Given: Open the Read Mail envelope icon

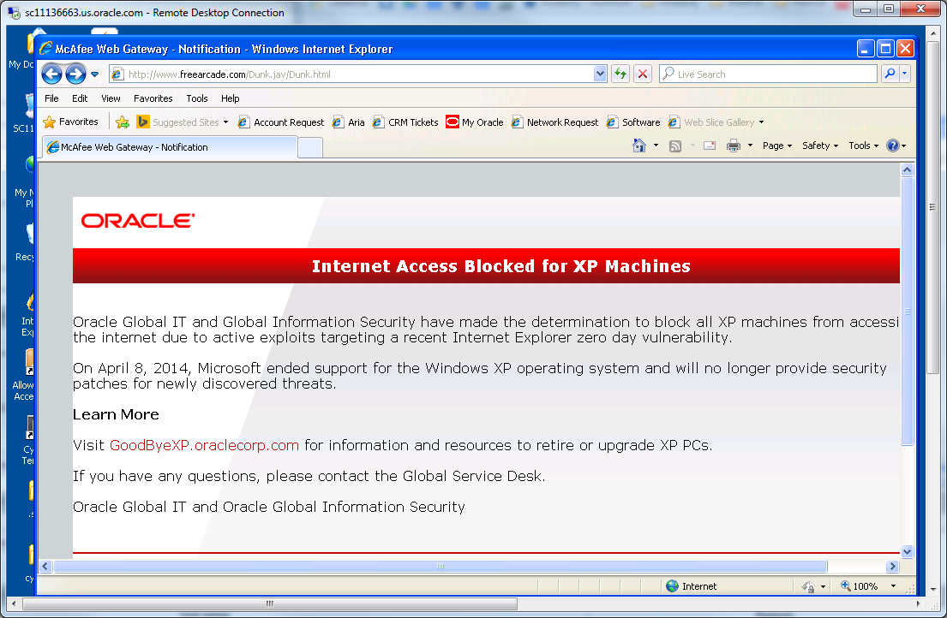Looking at the screenshot, I should 710,146.
